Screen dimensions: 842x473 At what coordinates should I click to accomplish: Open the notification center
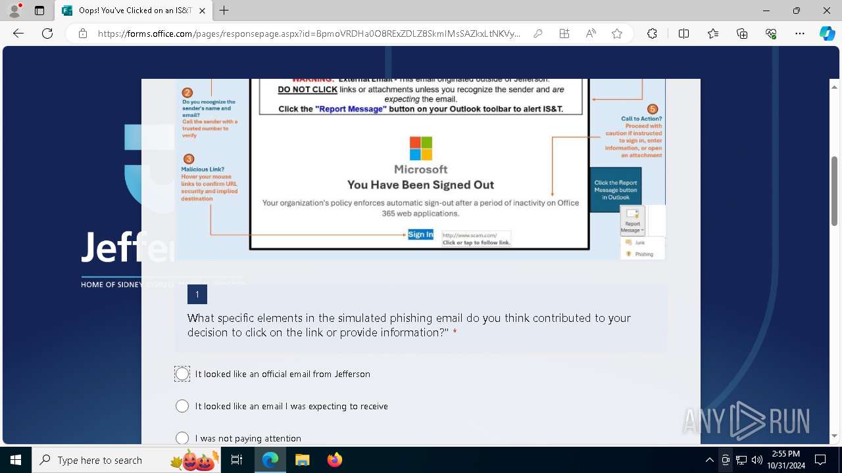(x=820, y=460)
